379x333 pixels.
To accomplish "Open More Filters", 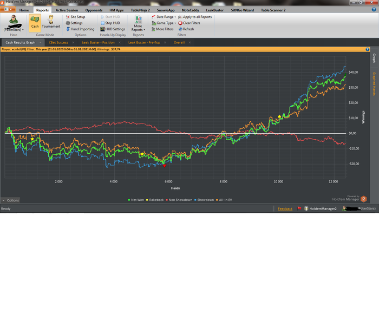I will (162, 29).
